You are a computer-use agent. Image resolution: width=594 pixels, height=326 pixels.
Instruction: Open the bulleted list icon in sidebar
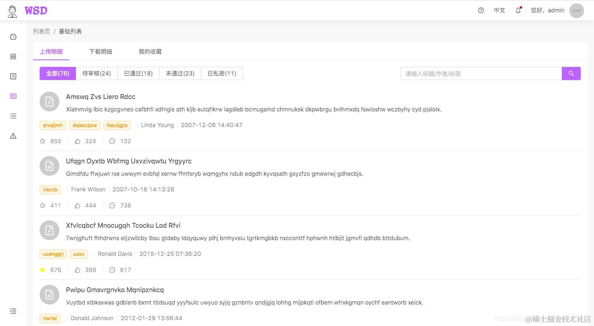(x=13, y=116)
